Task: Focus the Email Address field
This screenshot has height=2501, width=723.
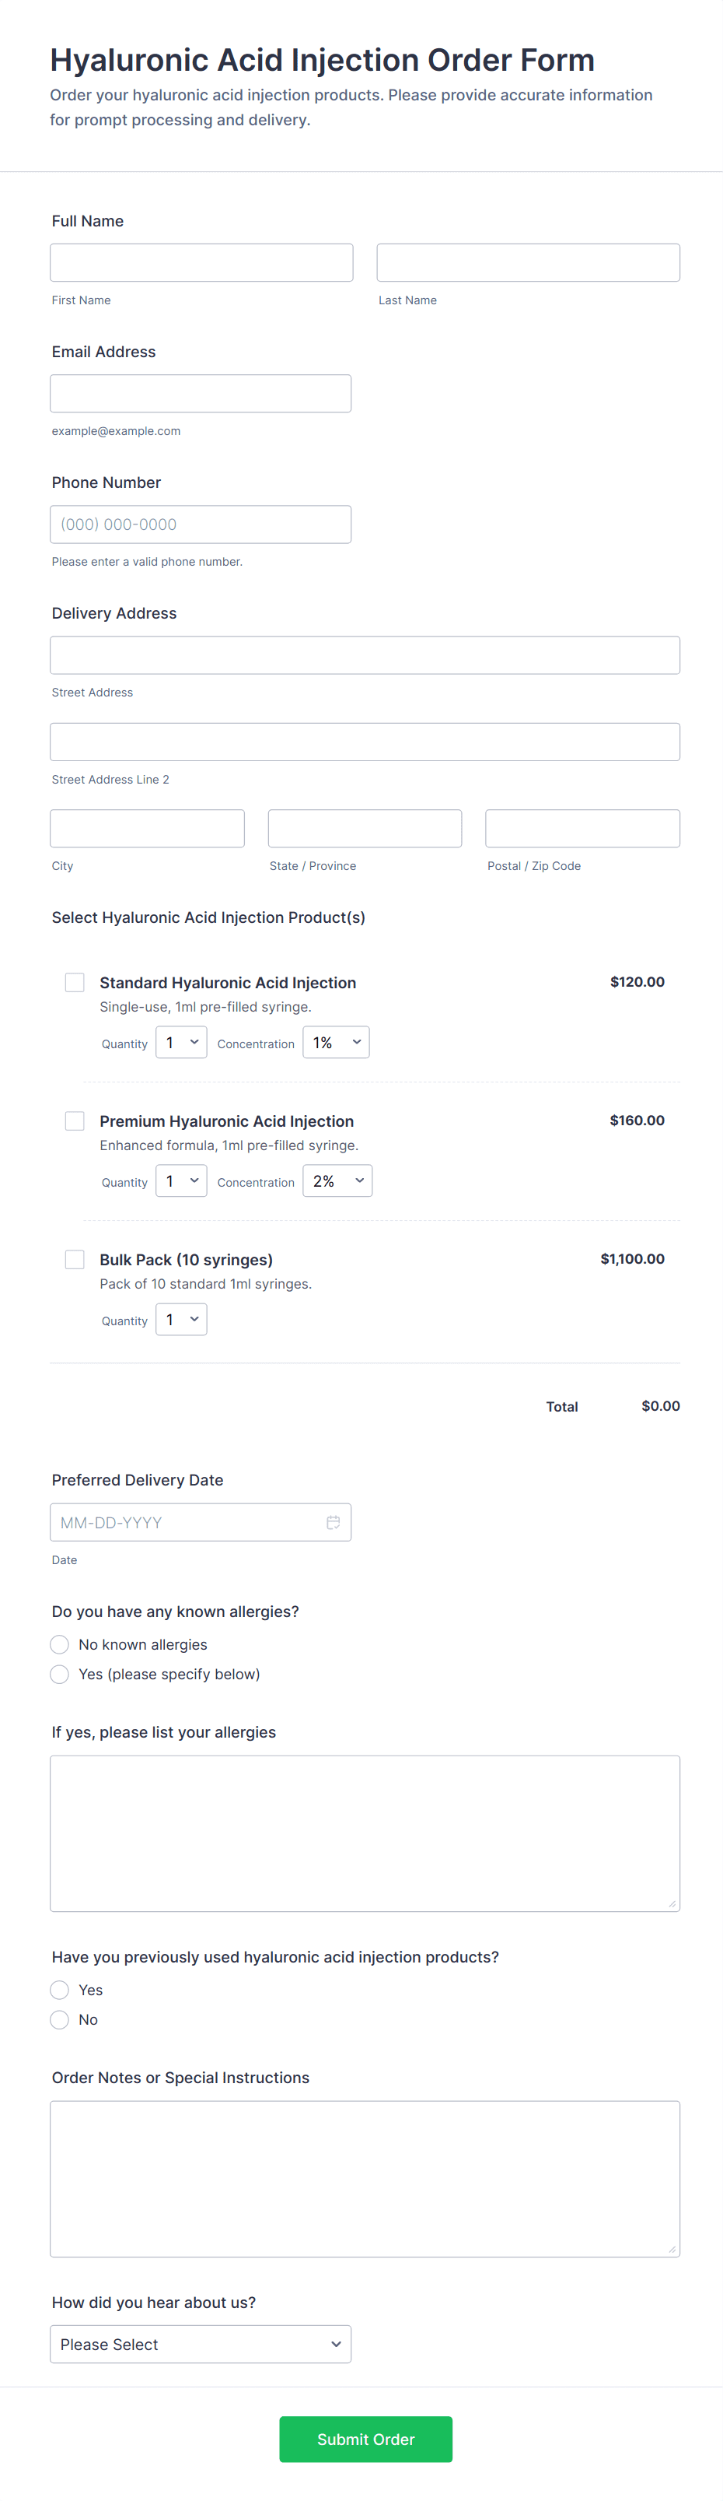Action: tap(200, 393)
